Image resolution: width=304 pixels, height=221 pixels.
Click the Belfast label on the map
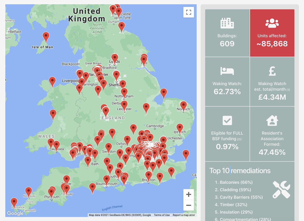[15, 32]
